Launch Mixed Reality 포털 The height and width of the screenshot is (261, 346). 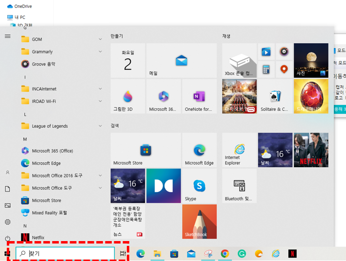(61, 213)
